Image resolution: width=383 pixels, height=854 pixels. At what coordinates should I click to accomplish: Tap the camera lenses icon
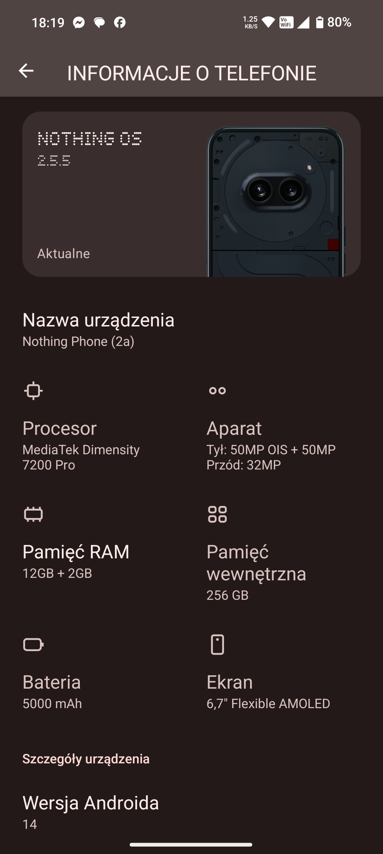coord(217,391)
